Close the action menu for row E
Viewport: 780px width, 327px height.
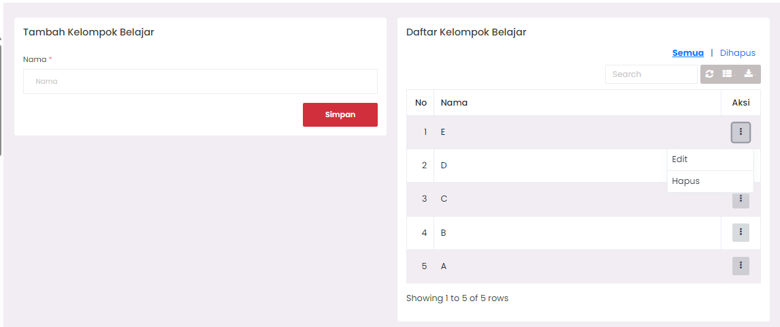click(x=741, y=132)
